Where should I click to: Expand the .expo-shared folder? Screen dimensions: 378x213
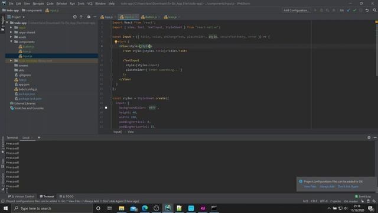pos(11,33)
